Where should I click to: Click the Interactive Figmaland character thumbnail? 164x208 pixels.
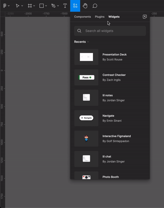[x=86, y=139]
